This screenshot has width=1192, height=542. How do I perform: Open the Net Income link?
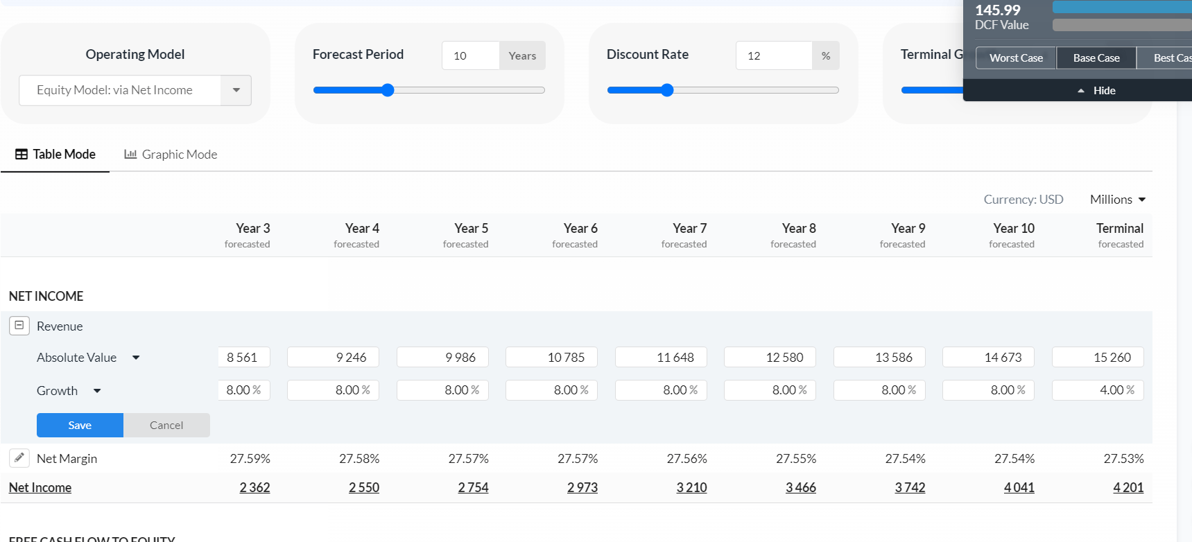[x=40, y=487]
